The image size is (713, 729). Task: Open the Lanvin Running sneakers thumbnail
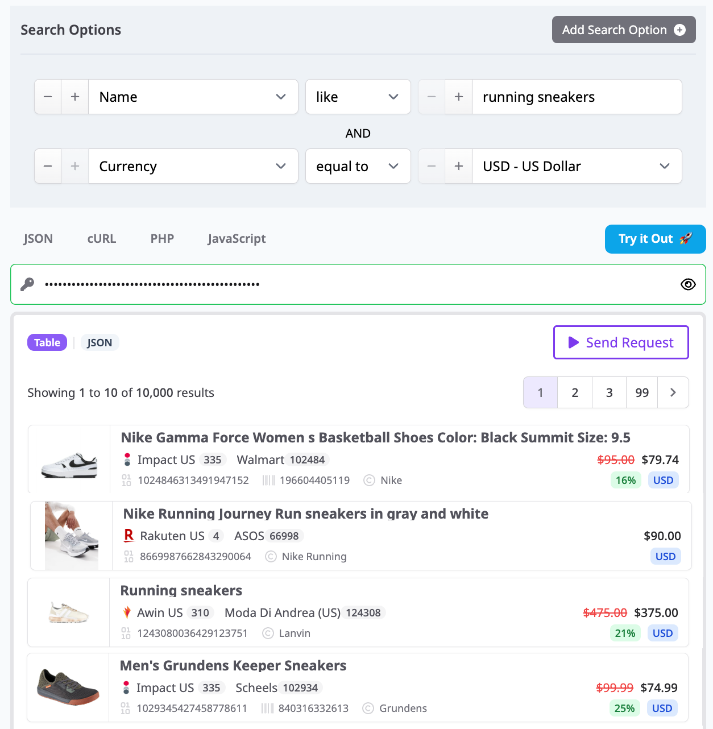[69, 612]
